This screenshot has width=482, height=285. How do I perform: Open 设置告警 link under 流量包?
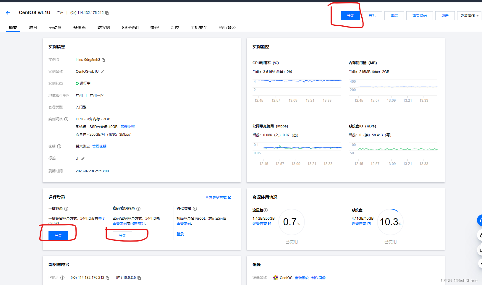point(262,224)
